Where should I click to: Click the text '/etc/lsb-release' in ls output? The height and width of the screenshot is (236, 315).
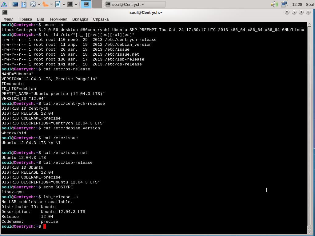[x=125, y=59]
